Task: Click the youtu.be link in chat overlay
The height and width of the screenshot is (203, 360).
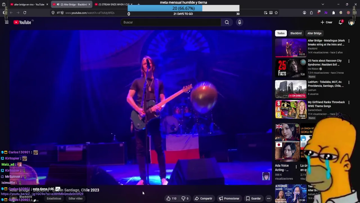Action: point(42,194)
